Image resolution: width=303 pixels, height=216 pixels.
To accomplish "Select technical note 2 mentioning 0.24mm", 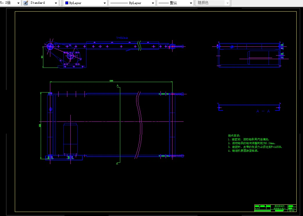I will 252,143.
